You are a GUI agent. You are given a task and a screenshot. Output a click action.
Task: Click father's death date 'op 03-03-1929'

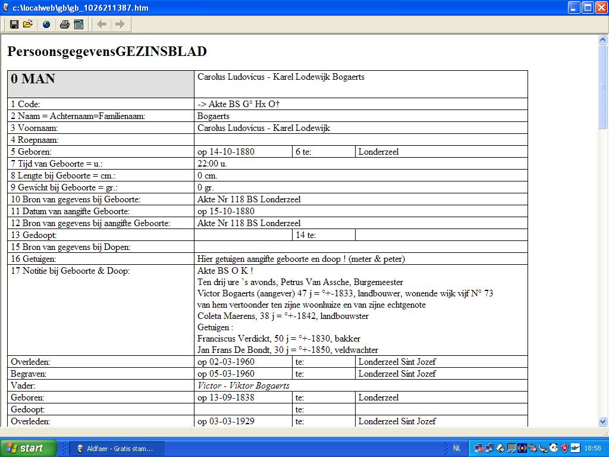[226, 421]
